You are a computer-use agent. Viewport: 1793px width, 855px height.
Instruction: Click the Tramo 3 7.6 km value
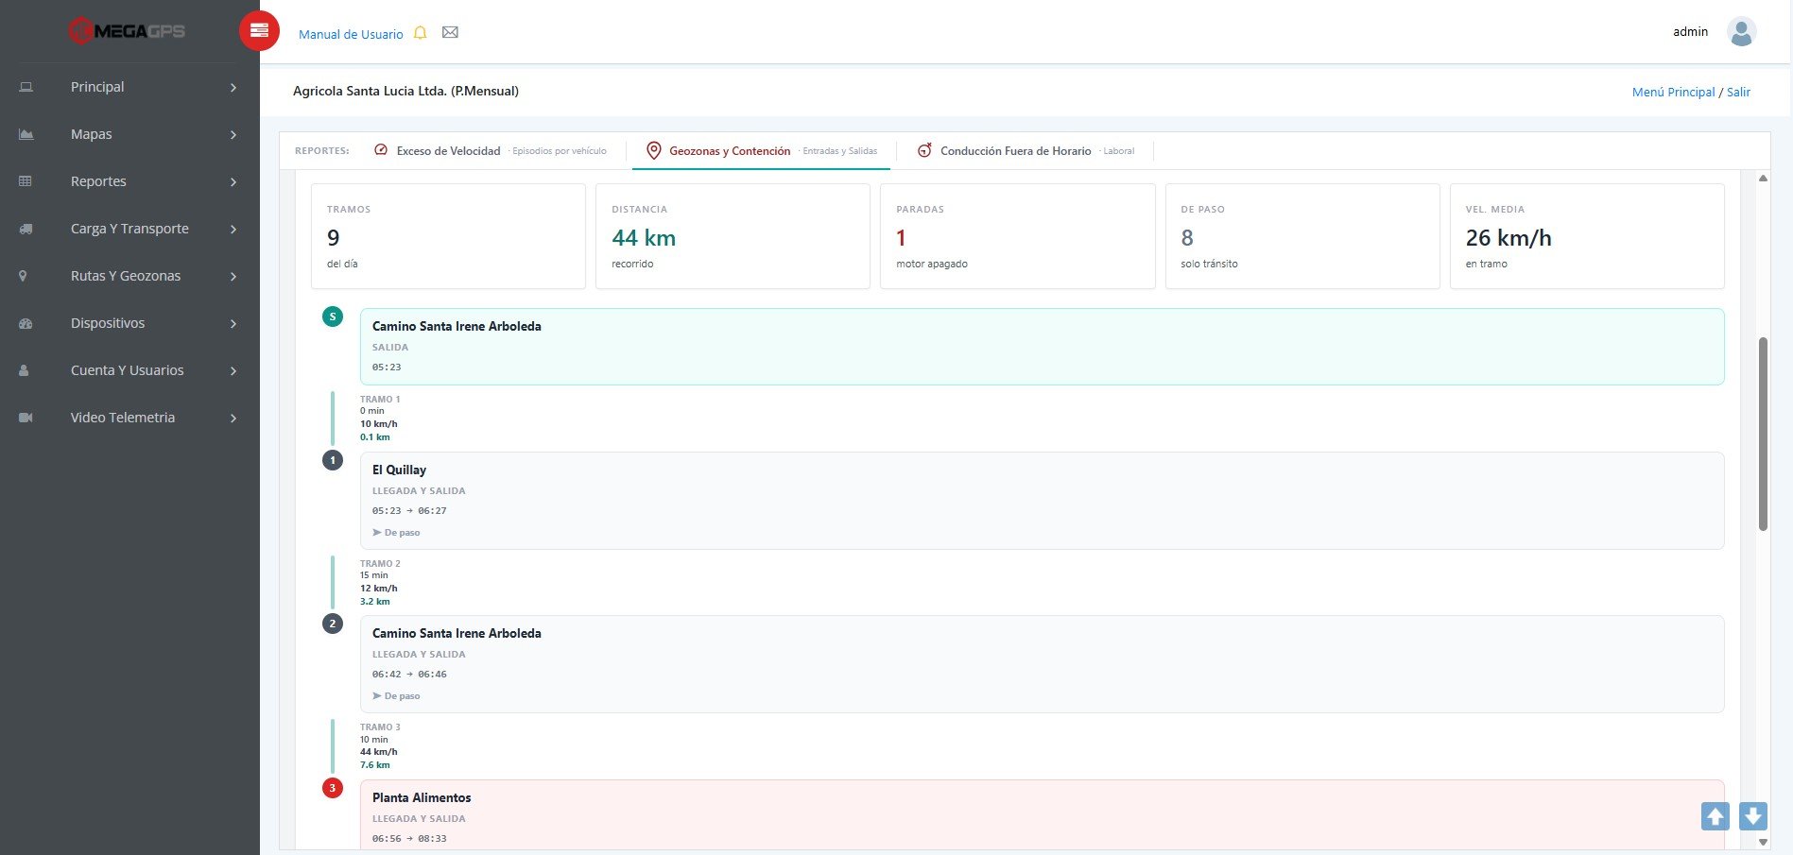pyautogui.click(x=375, y=765)
